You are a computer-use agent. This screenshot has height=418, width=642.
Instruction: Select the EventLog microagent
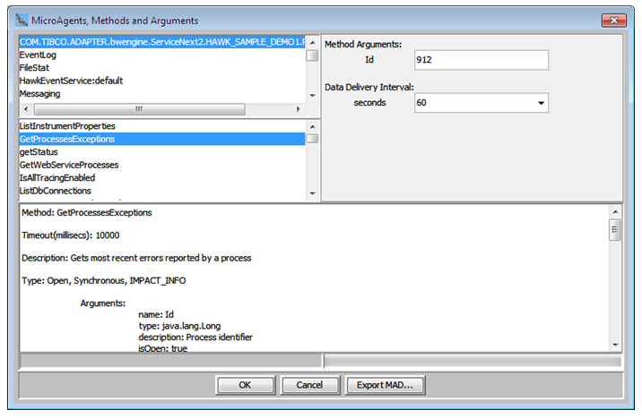[162, 55]
